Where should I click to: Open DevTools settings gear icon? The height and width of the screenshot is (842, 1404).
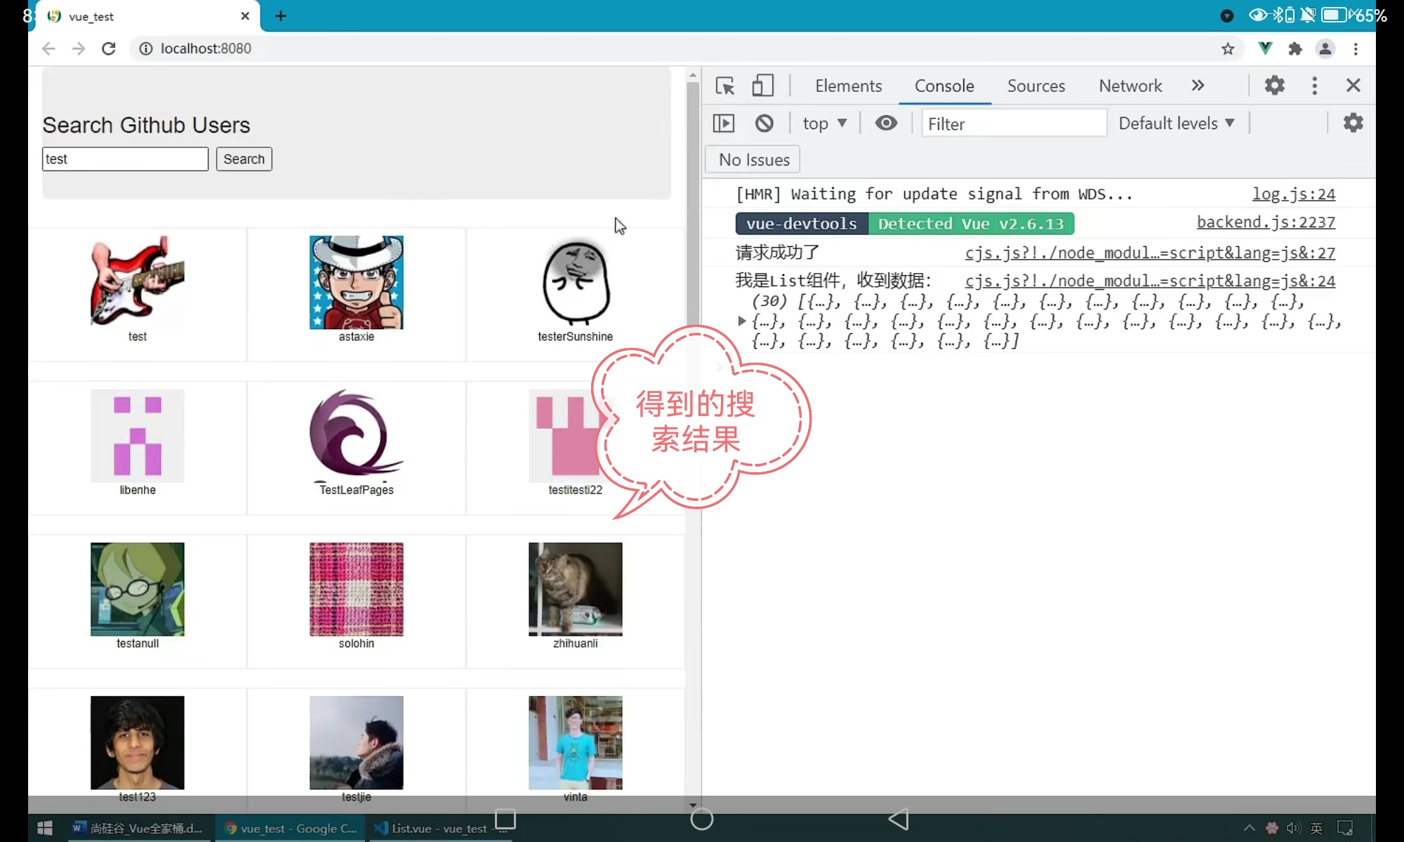coord(1274,86)
